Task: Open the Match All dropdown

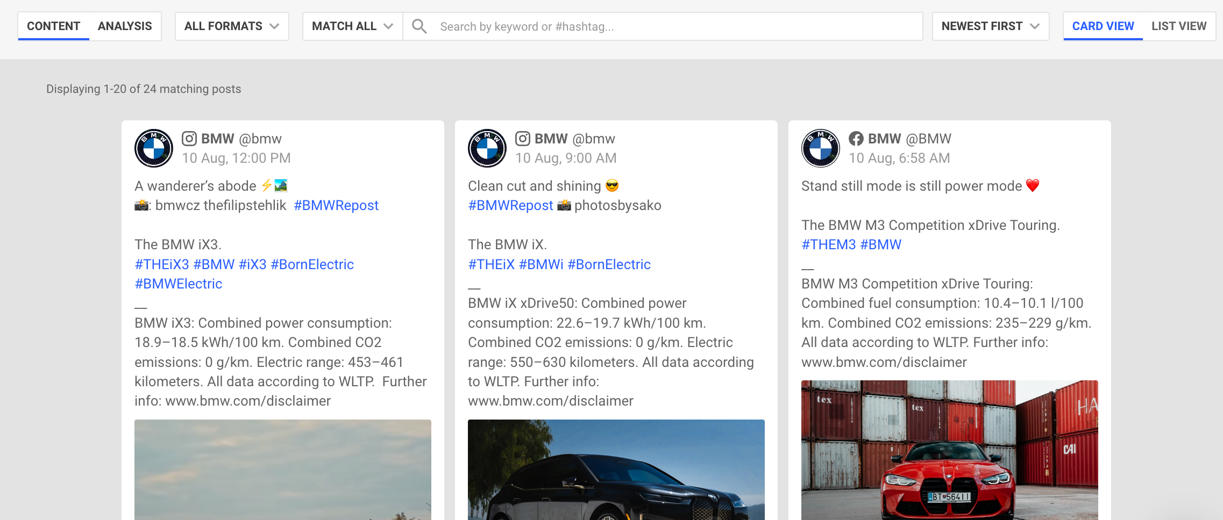Action: point(353,26)
